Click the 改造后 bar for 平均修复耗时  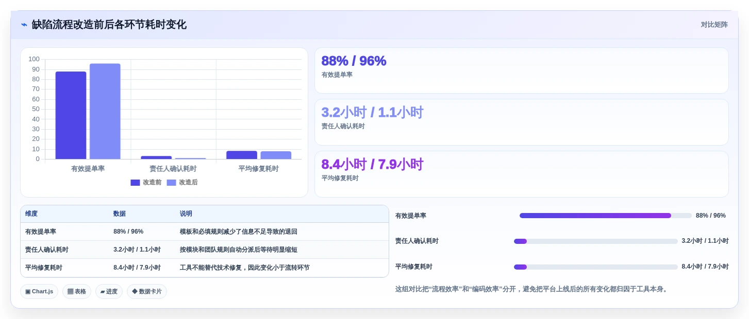coord(276,155)
